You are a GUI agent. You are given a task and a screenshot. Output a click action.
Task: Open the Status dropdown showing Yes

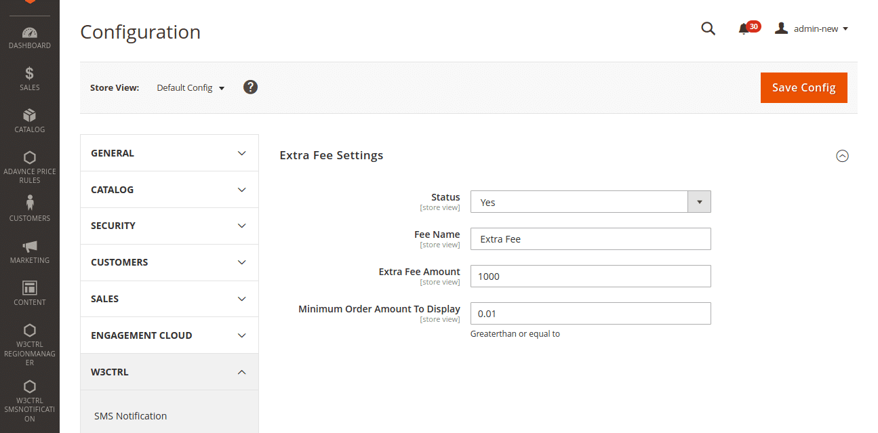tap(699, 201)
